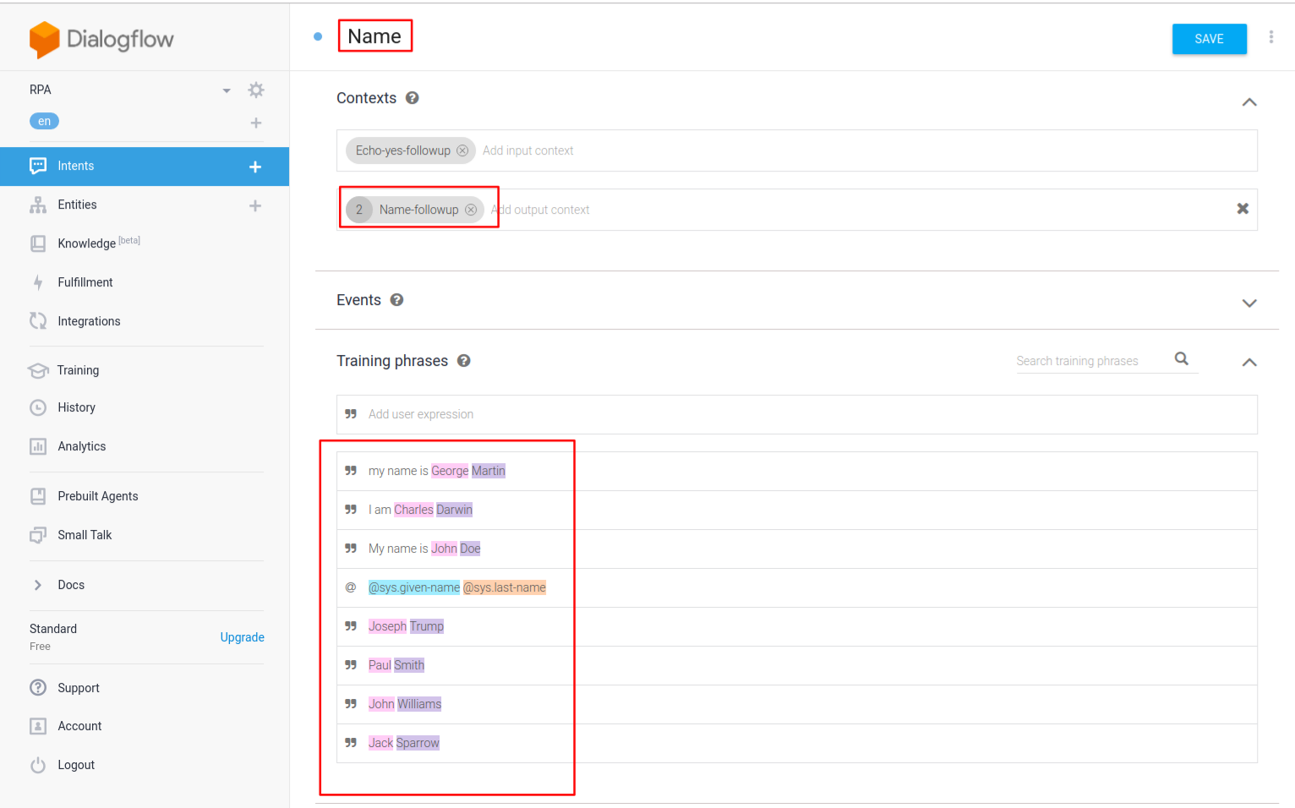
Task: Open the Training page
Action: click(78, 370)
